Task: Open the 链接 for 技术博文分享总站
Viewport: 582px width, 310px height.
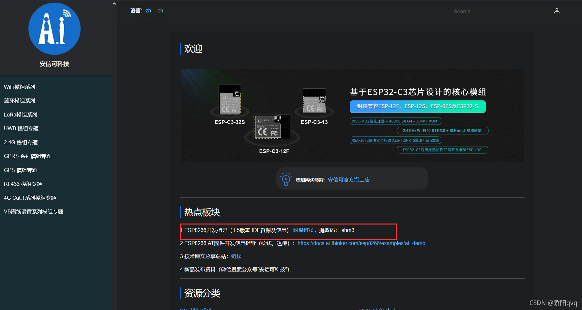Action: pyautogui.click(x=237, y=256)
